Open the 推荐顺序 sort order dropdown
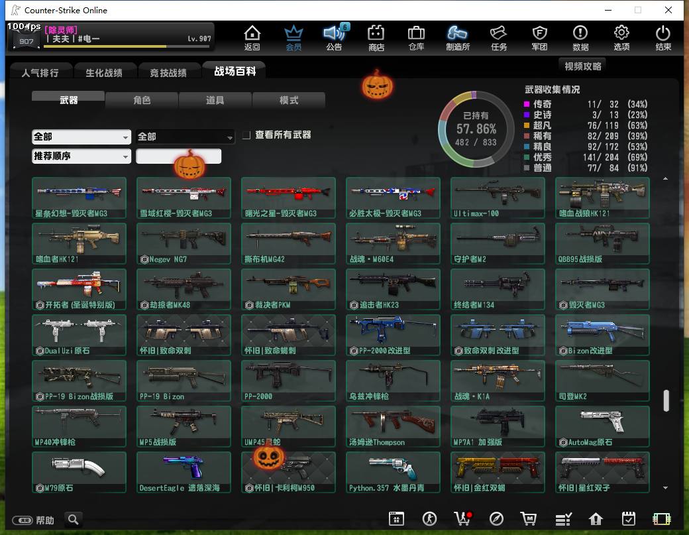The height and width of the screenshot is (535, 689). pyautogui.click(x=81, y=156)
